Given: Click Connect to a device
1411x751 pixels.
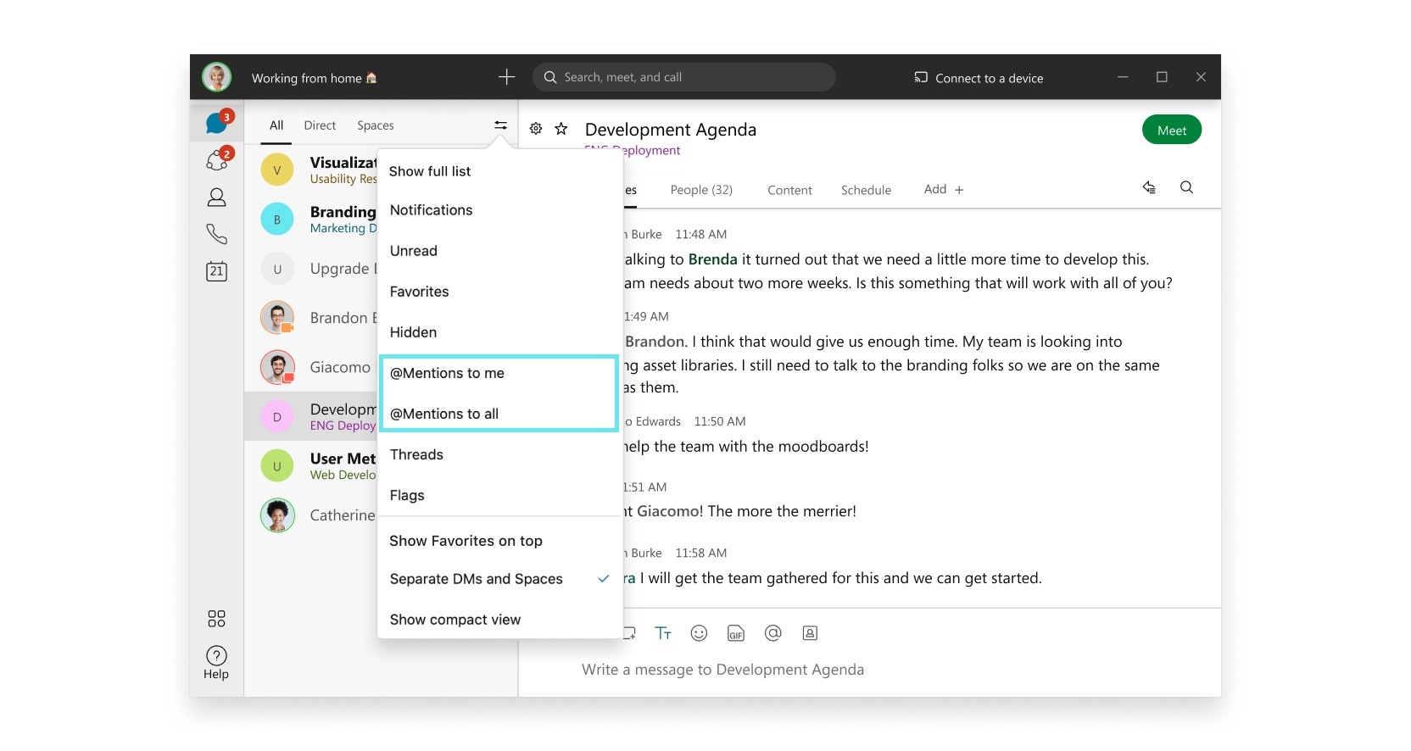Looking at the screenshot, I should (x=979, y=78).
